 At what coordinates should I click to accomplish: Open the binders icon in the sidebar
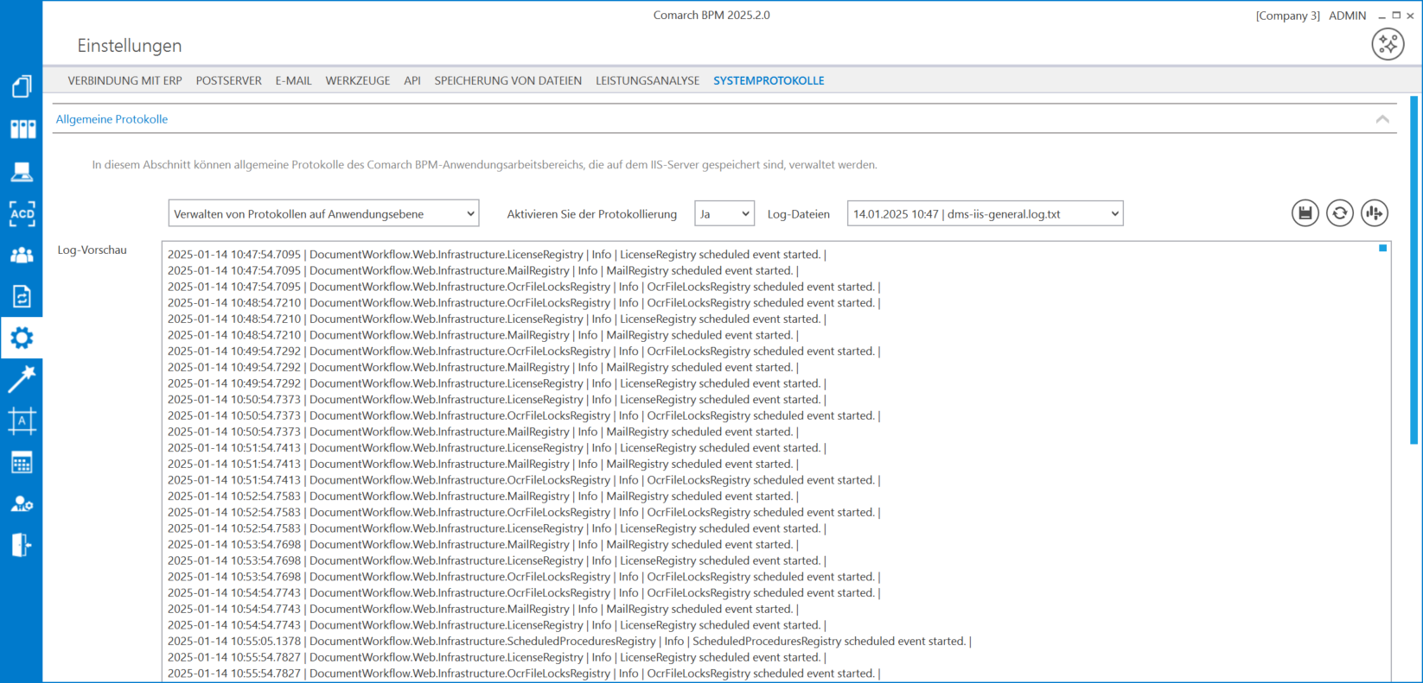tap(22, 130)
